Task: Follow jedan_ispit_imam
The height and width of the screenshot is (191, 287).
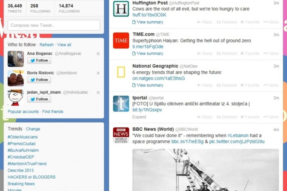Action: [x=39, y=99]
